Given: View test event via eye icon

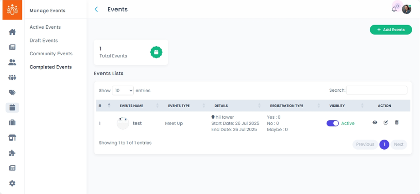Looking at the screenshot, I should coord(375,123).
